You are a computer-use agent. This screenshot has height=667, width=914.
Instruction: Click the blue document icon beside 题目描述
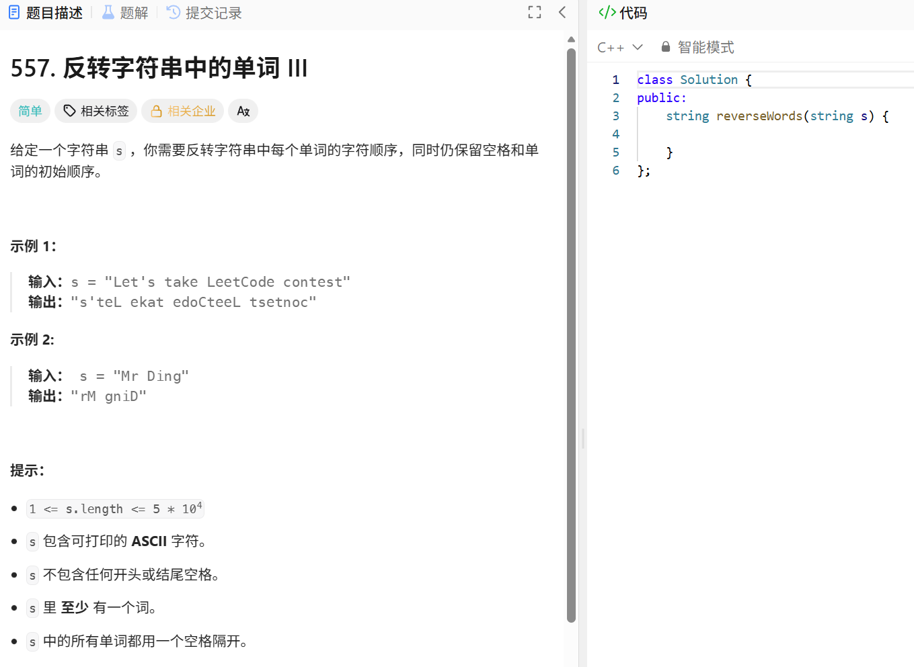pos(13,11)
